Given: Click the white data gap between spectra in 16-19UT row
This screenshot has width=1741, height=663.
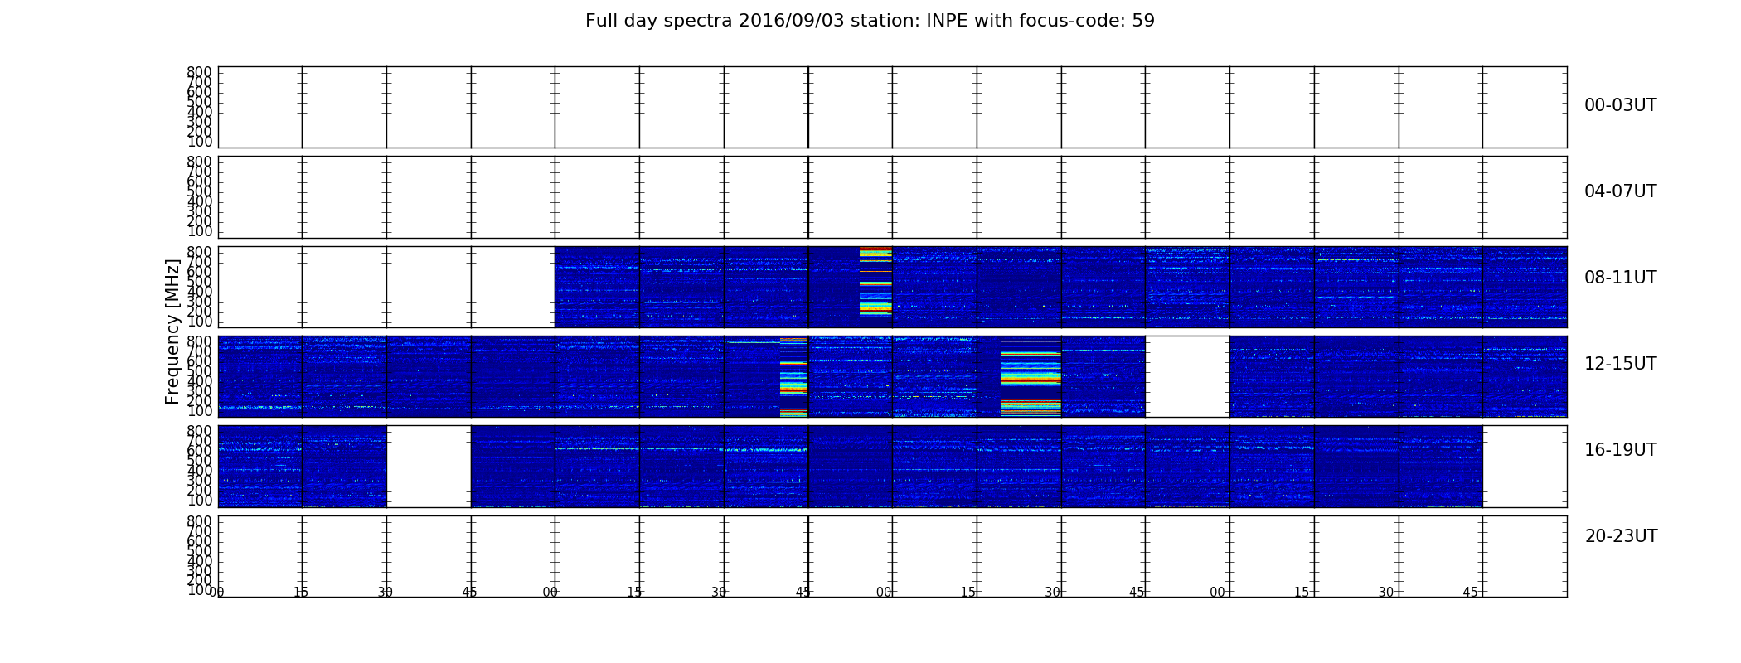Looking at the screenshot, I should tap(429, 466).
